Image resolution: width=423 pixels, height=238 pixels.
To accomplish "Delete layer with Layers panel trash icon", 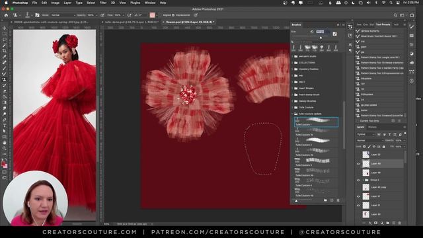I will tap(399, 223).
